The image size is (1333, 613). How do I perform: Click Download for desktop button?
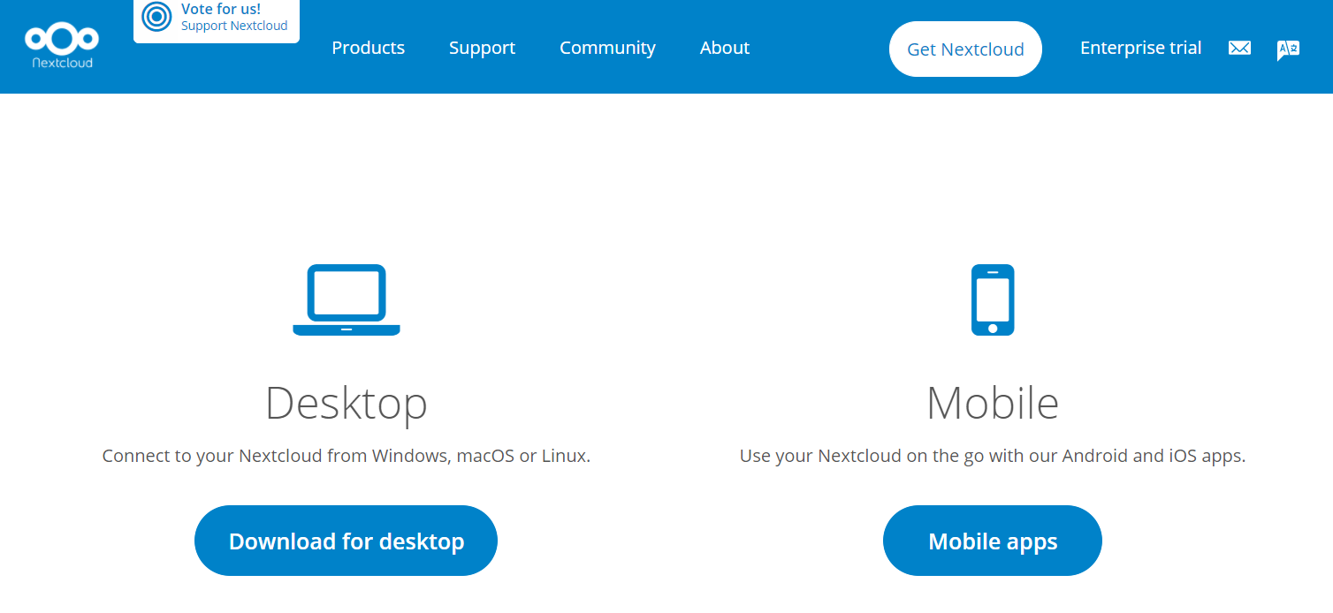[347, 541]
